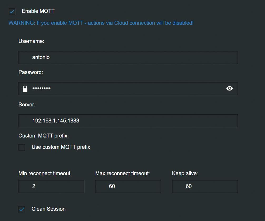Click the "Server:" field label
The width and height of the screenshot is (265, 221).
[27, 105]
